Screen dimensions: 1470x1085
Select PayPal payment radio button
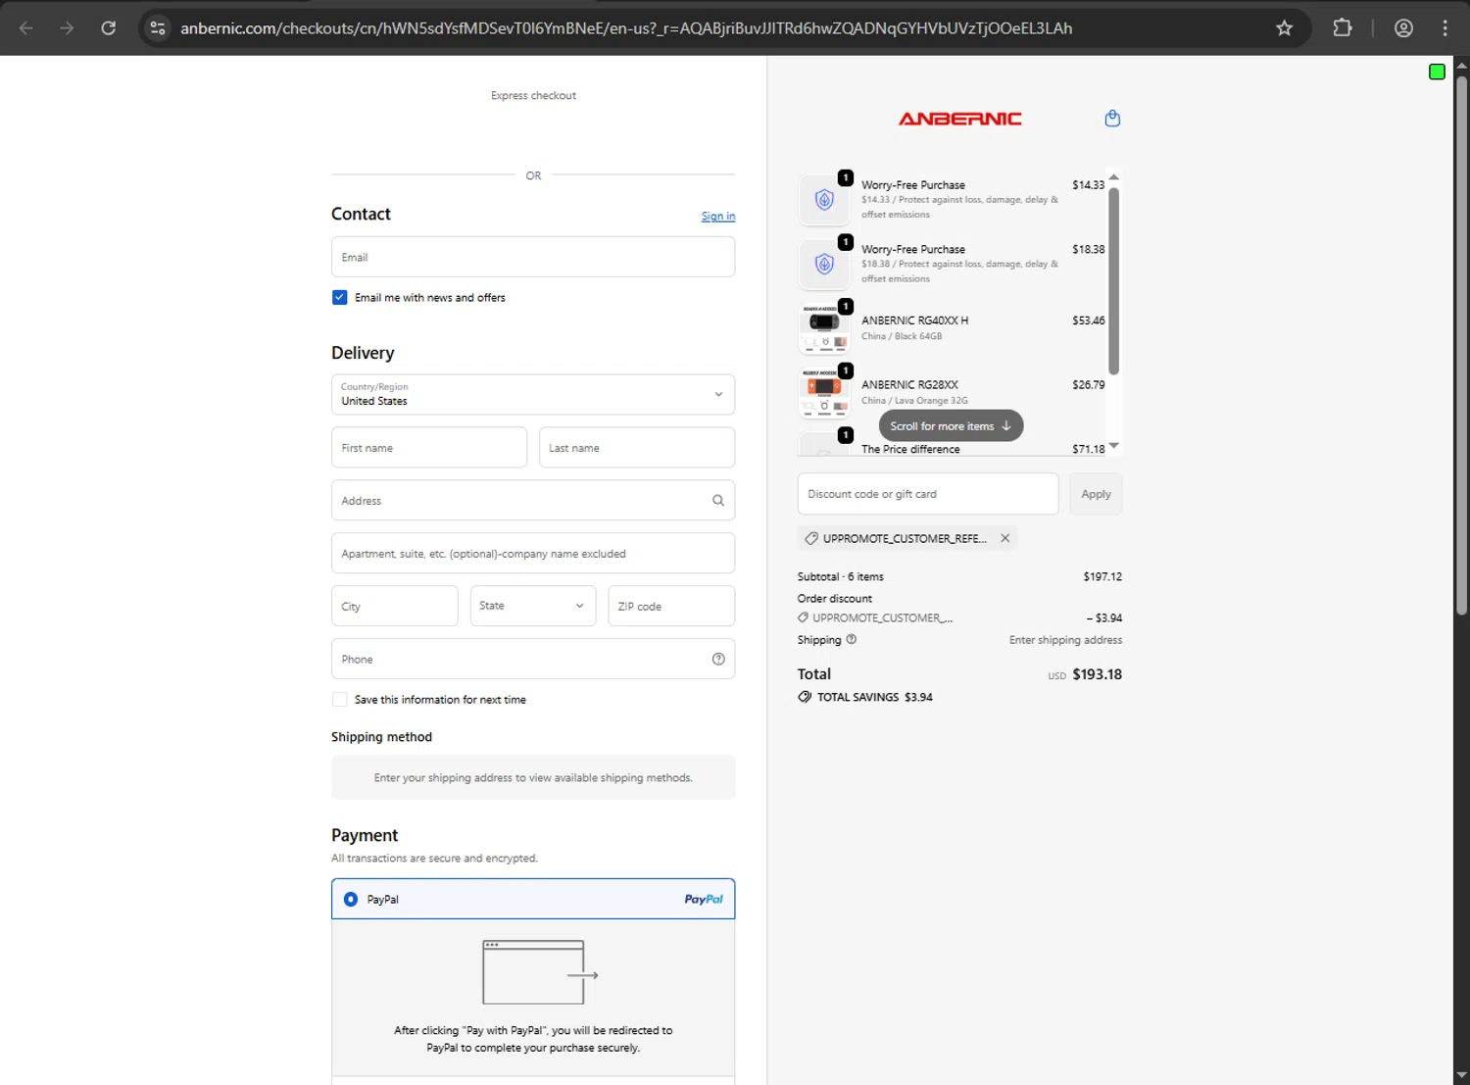351,899
